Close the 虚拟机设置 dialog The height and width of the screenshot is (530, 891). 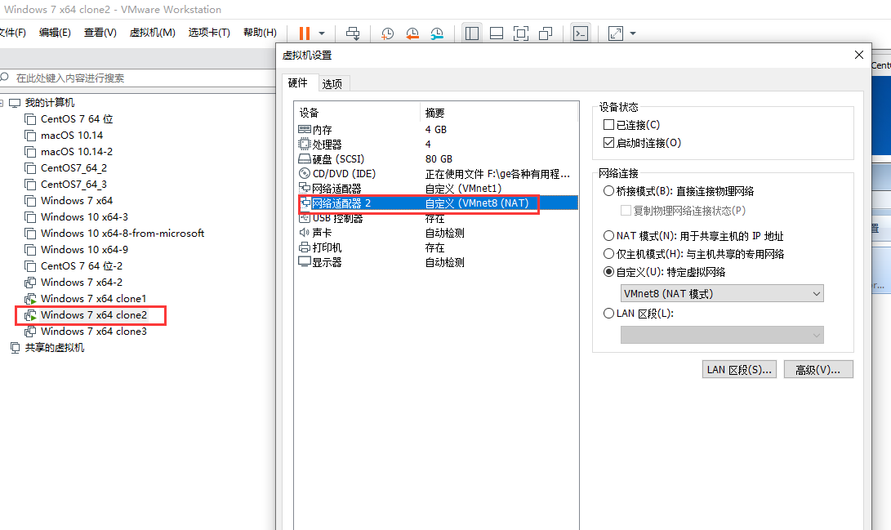[859, 55]
